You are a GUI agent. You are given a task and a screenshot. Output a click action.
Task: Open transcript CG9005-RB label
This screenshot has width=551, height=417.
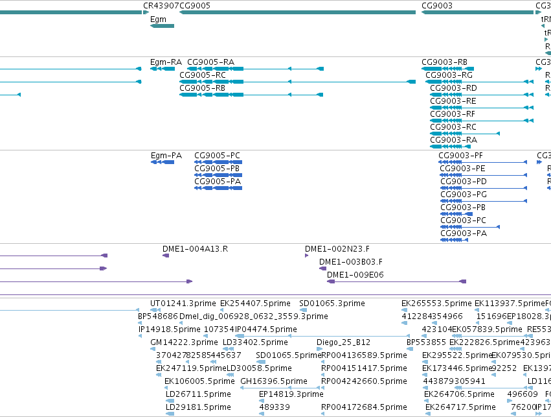pos(202,88)
